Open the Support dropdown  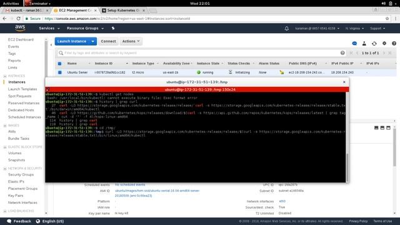point(377,29)
